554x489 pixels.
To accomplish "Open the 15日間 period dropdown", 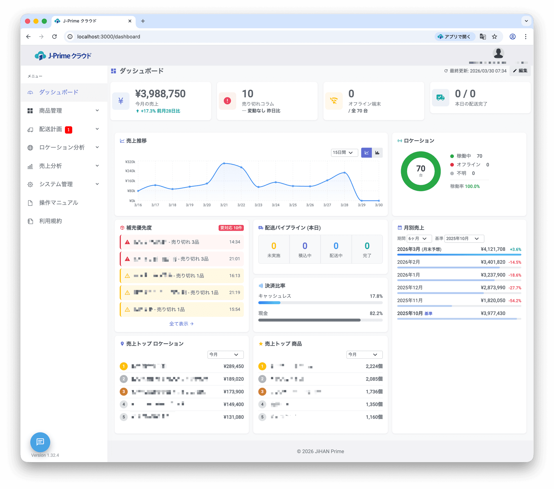I will tap(344, 153).
